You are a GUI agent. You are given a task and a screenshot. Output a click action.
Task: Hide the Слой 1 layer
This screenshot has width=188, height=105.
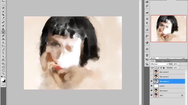[152, 86]
